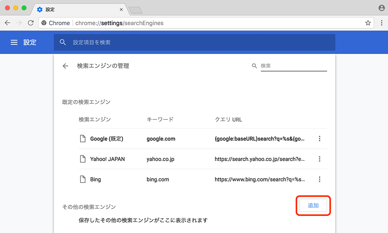Click the browser forward arrow

pos(19,23)
